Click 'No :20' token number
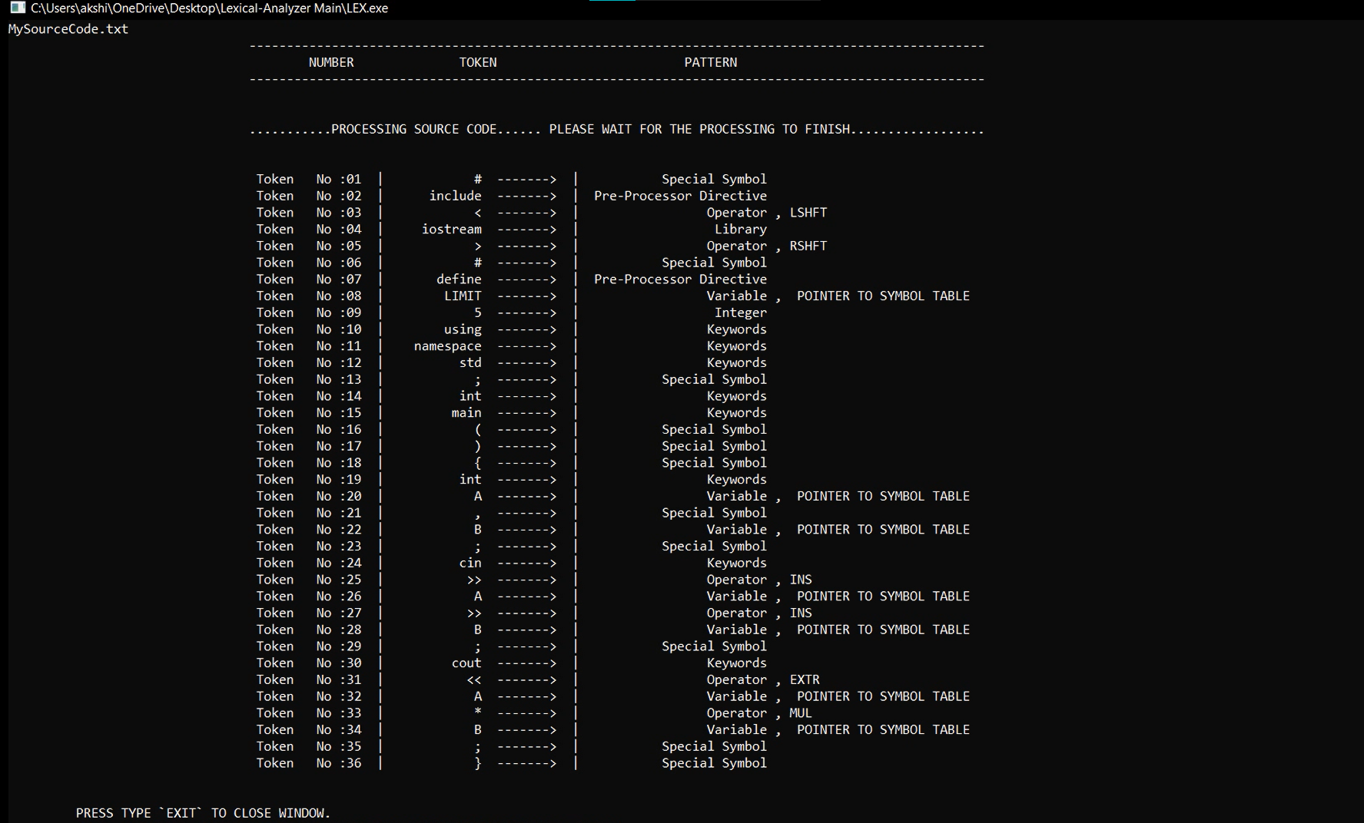 point(339,496)
